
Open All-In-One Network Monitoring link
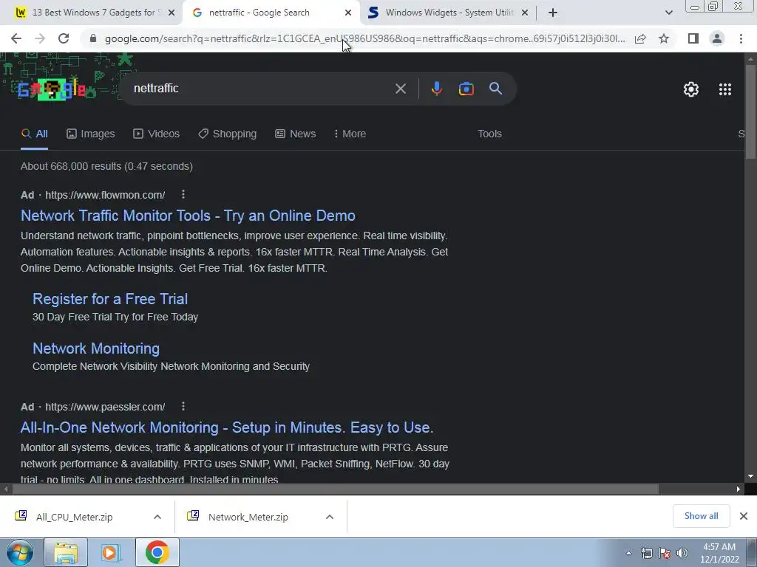227,427
